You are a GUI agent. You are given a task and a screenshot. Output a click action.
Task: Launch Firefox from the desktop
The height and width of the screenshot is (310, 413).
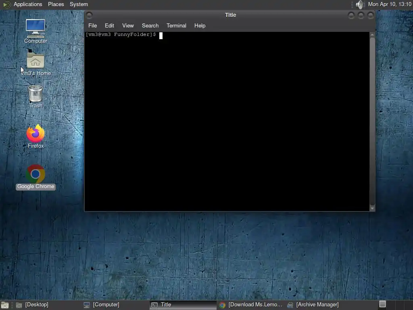[35, 136]
